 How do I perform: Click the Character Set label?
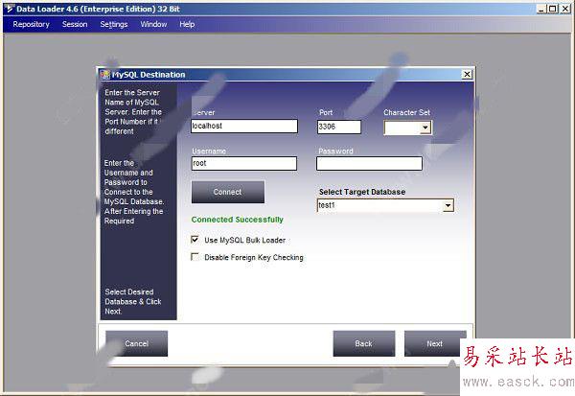point(406,113)
